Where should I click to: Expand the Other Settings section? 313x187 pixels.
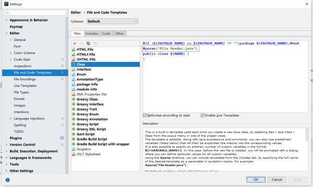(6, 171)
